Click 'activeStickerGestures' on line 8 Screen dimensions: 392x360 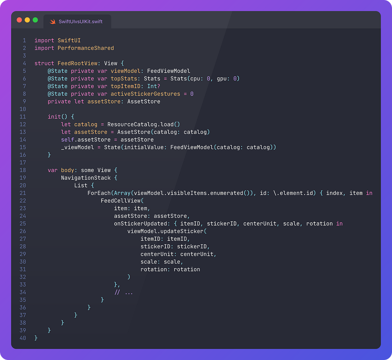145,94
